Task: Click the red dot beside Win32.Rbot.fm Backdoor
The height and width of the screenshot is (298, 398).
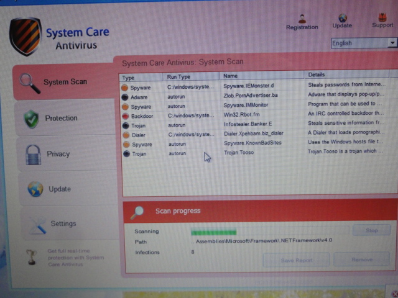Action: coord(126,116)
